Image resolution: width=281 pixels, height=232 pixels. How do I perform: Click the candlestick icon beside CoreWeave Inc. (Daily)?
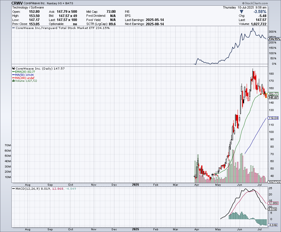point(14,68)
